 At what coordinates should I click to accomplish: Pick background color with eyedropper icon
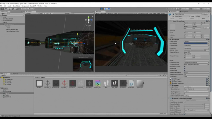point(208,43)
